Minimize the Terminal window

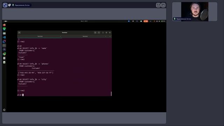point(103,33)
